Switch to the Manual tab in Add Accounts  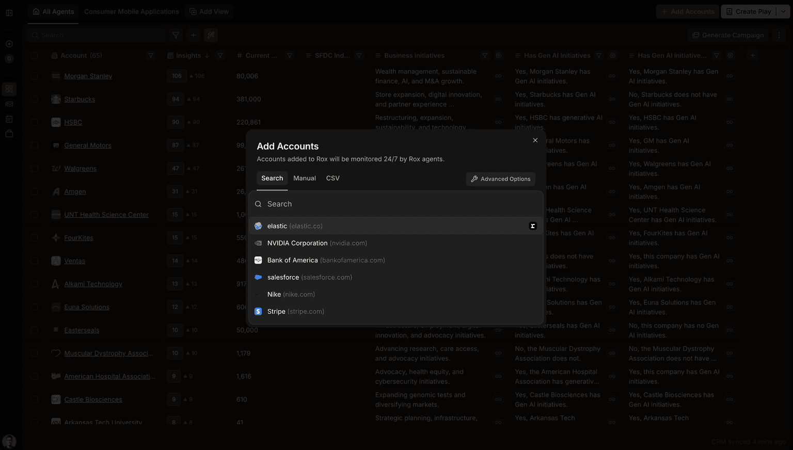(304, 178)
